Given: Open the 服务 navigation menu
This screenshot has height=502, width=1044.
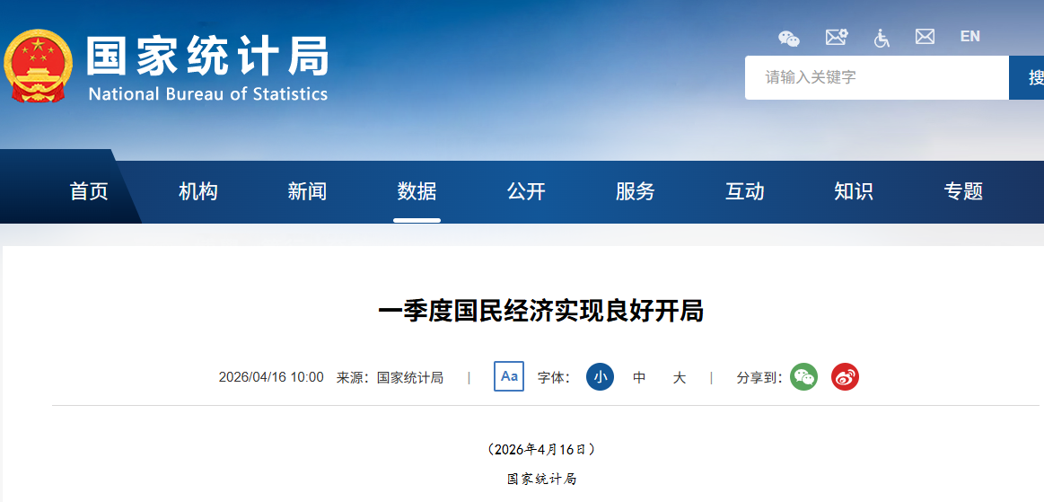Looking at the screenshot, I should tap(636, 192).
